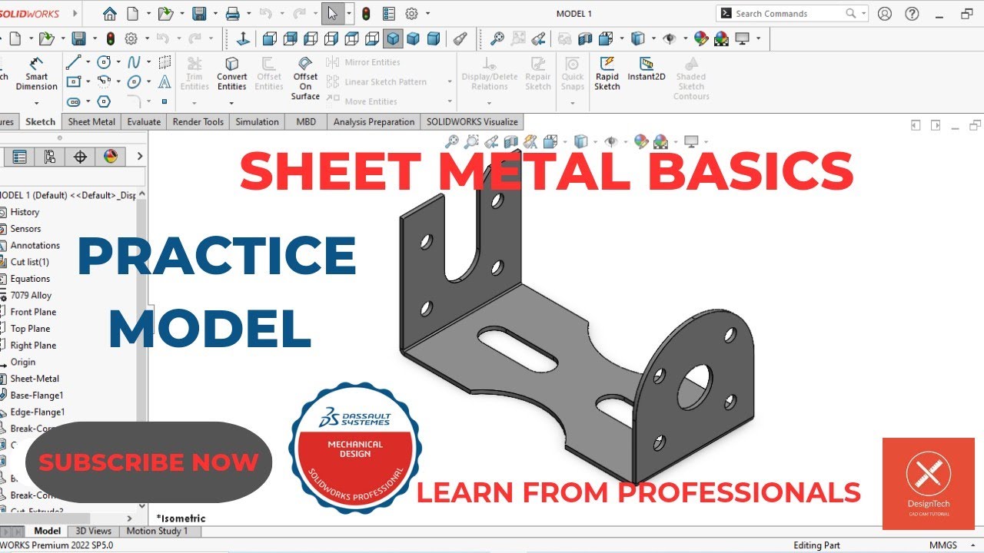The height and width of the screenshot is (553, 984).
Task: Select the Smart Dimension tool
Action: point(36,75)
